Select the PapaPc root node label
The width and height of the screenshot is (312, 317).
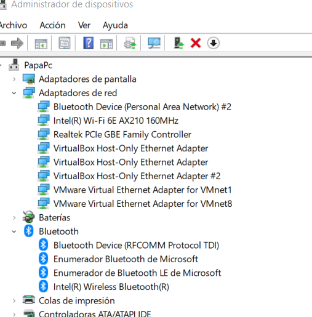point(38,65)
